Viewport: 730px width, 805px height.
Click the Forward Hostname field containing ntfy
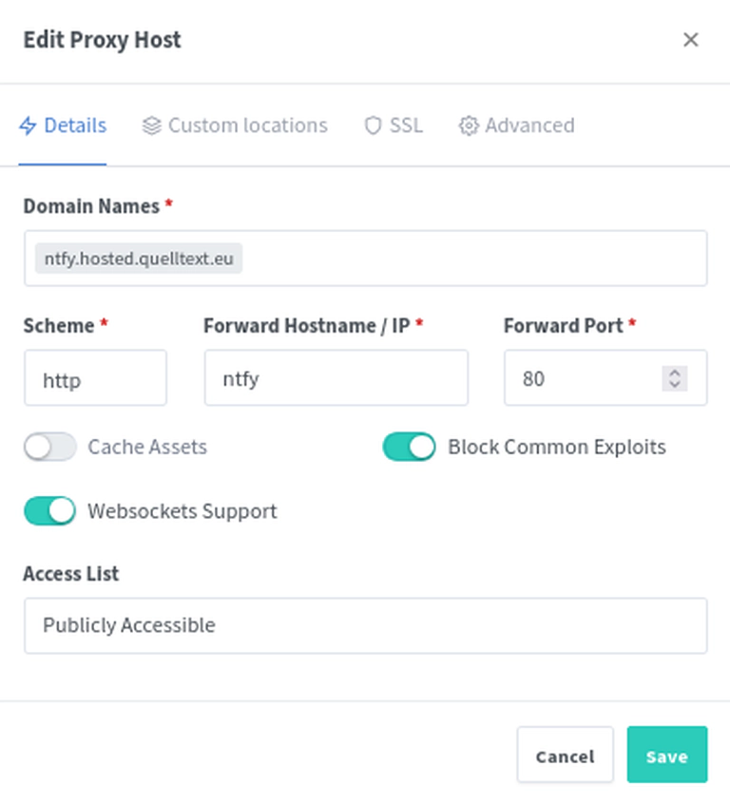[336, 378]
